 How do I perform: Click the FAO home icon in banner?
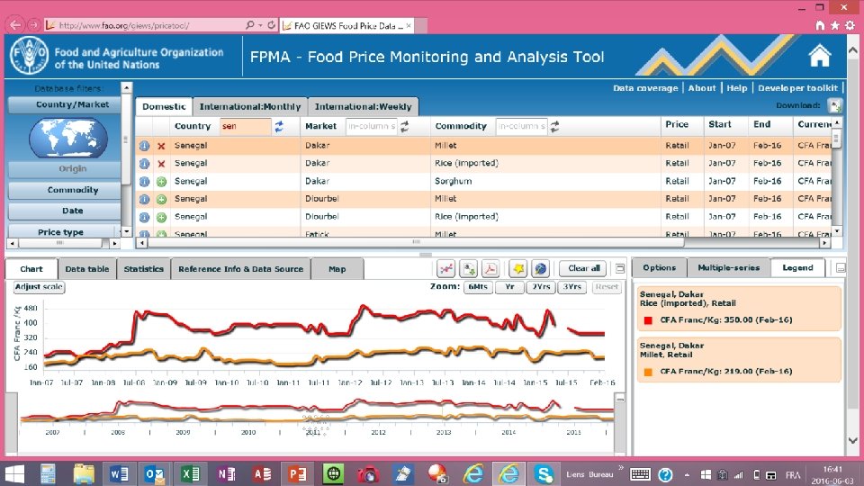tap(819, 56)
